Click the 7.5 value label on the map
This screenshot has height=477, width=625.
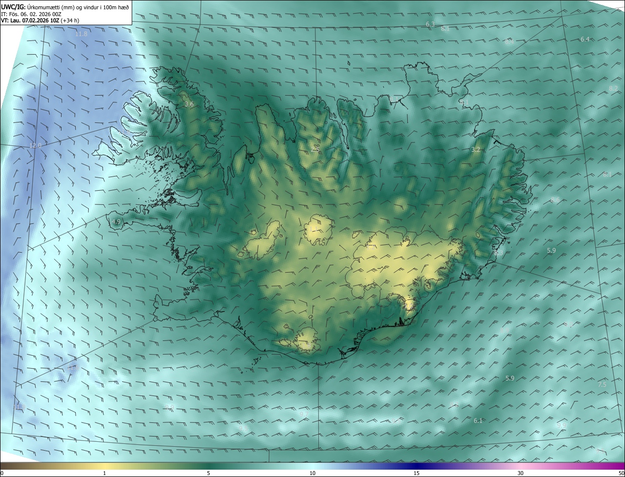click(x=602, y=384)
